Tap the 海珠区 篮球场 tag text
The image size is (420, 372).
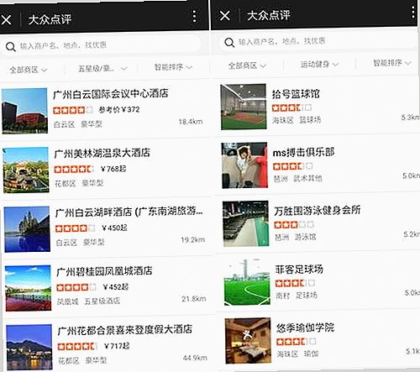[x=297, y=120]
